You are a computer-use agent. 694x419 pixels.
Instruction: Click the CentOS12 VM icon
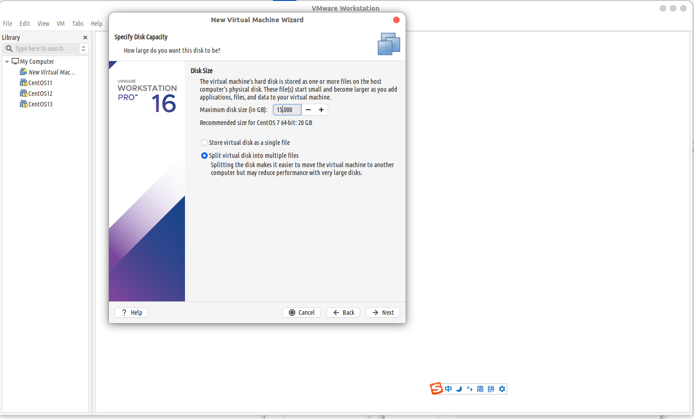coord(23,93)
